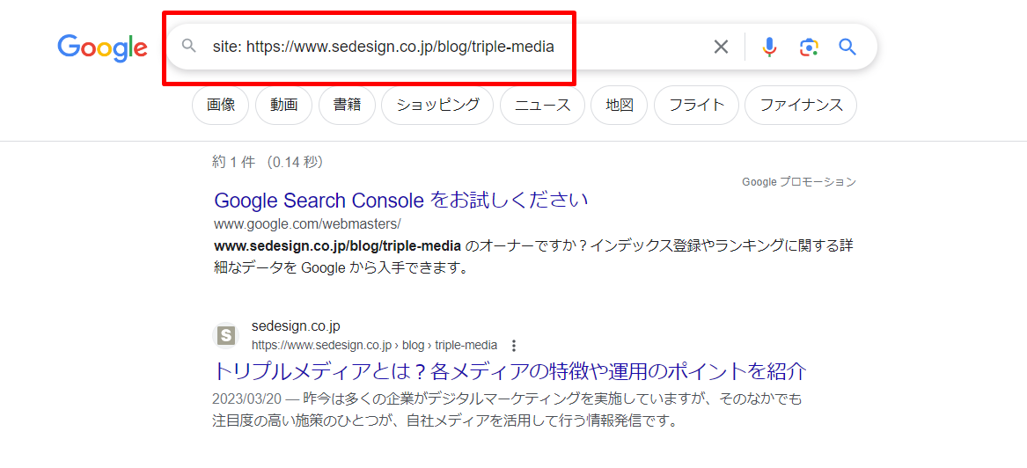Switch to ニュース results filter
This screenshot has height=468, width=1027.
pos(542,105)
